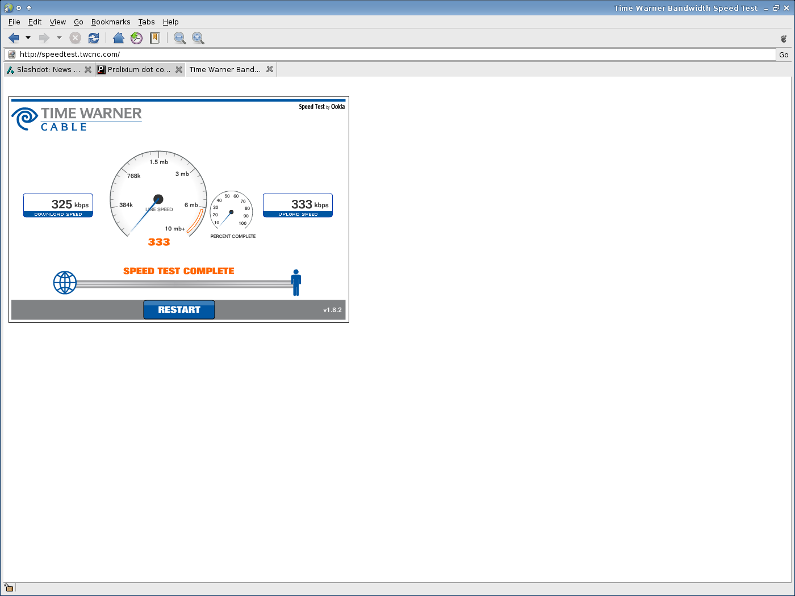Zoom in with the plus magnifier
Image resolution: width=795 pixels, height=596 pixels.
(x=198, y=38)
